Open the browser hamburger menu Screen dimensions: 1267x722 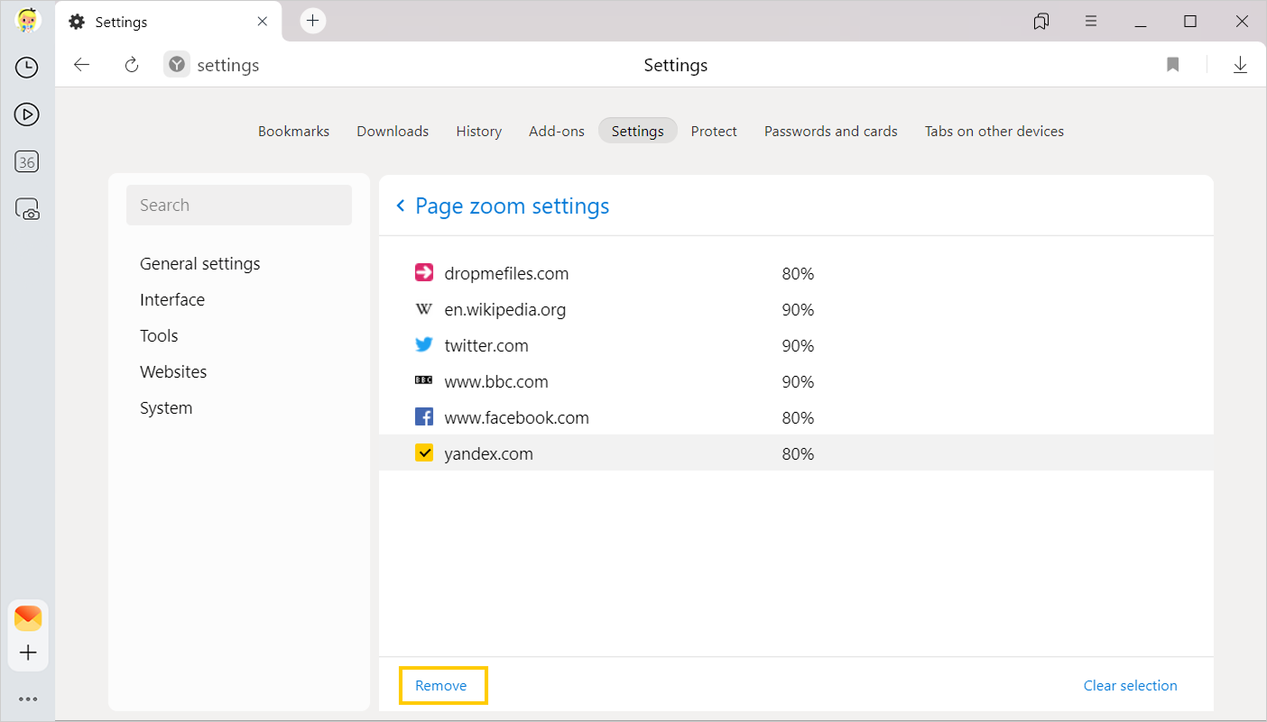tap(1091, 21)
